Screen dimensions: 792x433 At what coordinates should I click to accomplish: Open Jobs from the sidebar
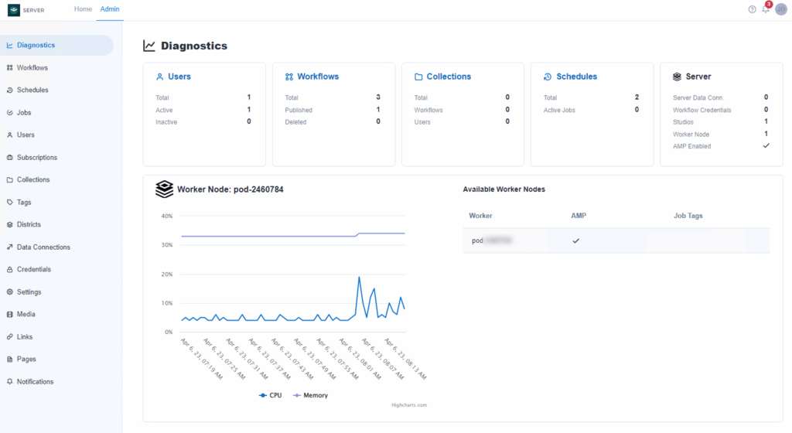coord(23,113)
